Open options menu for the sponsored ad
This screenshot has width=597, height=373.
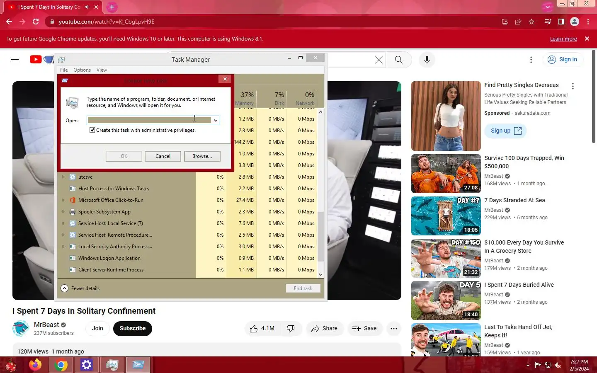[x=573, y=86]
